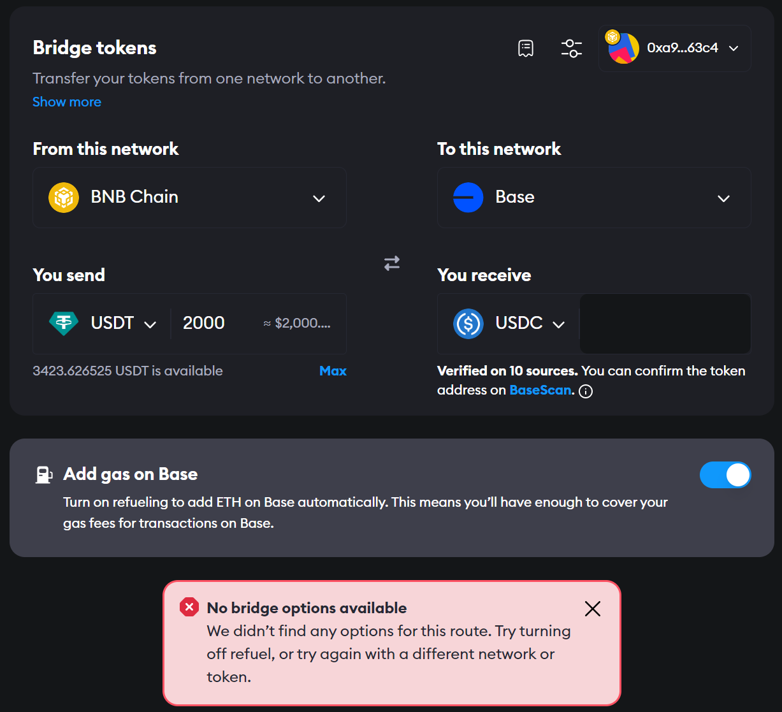
Task: Open the USDC receive token dropdown
Action: tap(558, 324)
